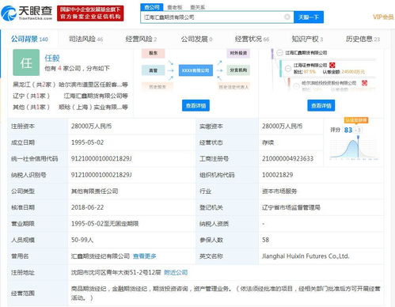The image size is (395, 307).
Task: Select the 统一社会信用代码 value
Action: (101, 159)
